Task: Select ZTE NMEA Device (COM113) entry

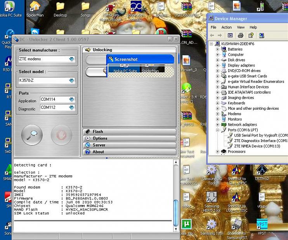Action: click(256, 146)
